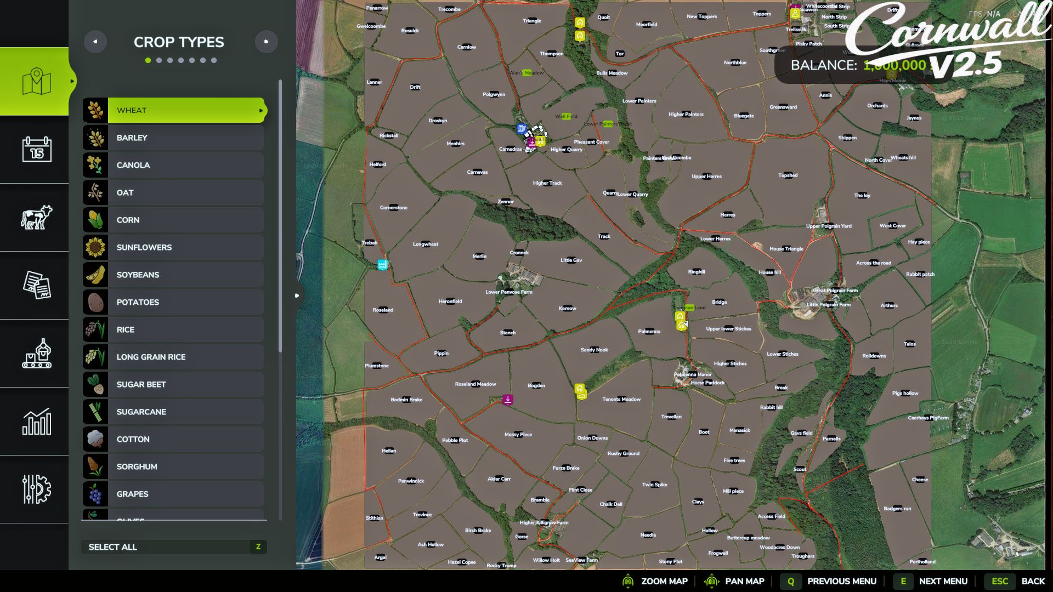Toggle Potatoes crop type filter
The image size is (1053, 592).
point(173,302)
